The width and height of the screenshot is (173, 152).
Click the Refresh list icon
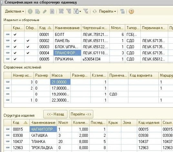(95, 11)
